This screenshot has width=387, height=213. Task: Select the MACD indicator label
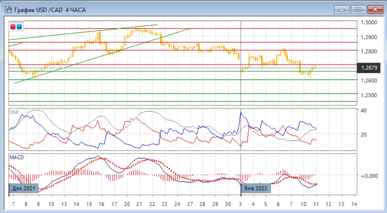coord(17,157)
